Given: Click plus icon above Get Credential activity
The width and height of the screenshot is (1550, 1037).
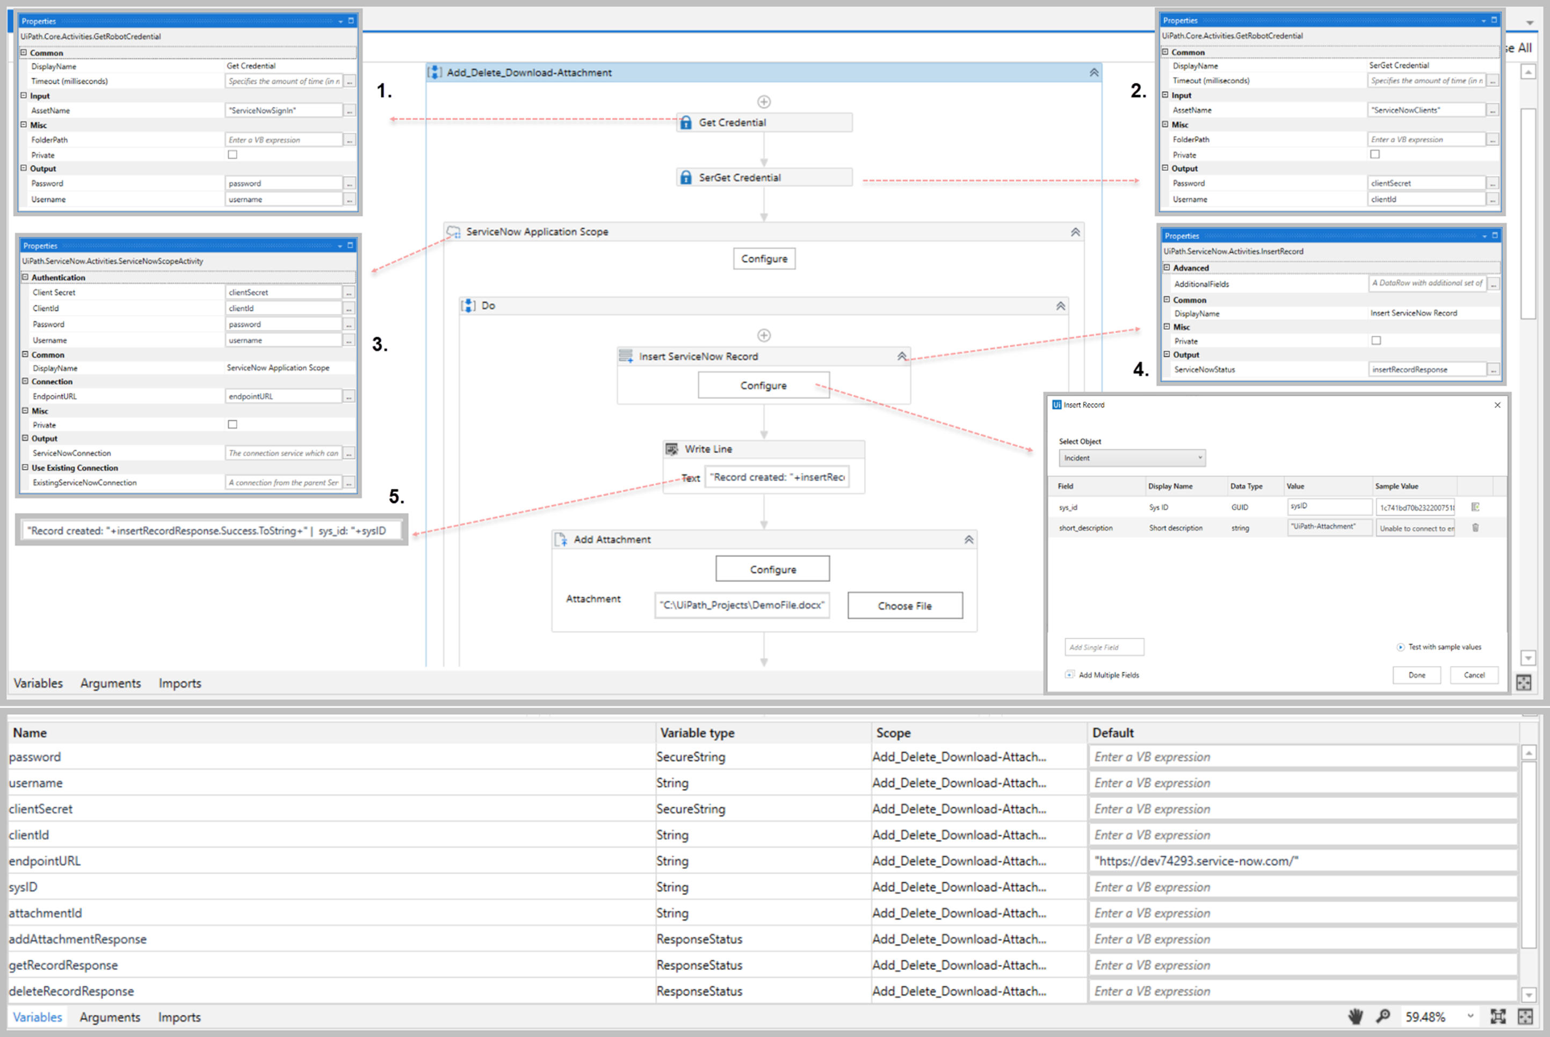Looking at the screenshot, I should pos(764,102).
